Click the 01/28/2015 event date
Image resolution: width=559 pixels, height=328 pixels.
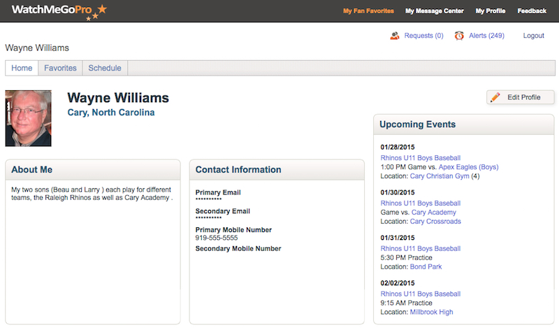point(398,147)
